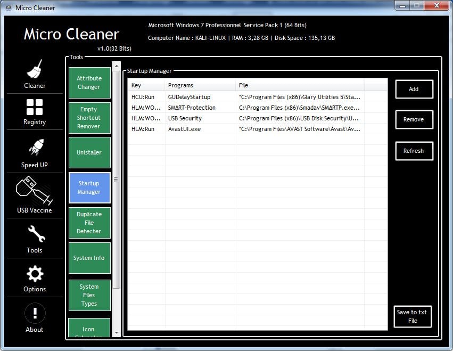Open the System Info tool
The width and height of the screenshot is (453, 351).
pos(89,258)
